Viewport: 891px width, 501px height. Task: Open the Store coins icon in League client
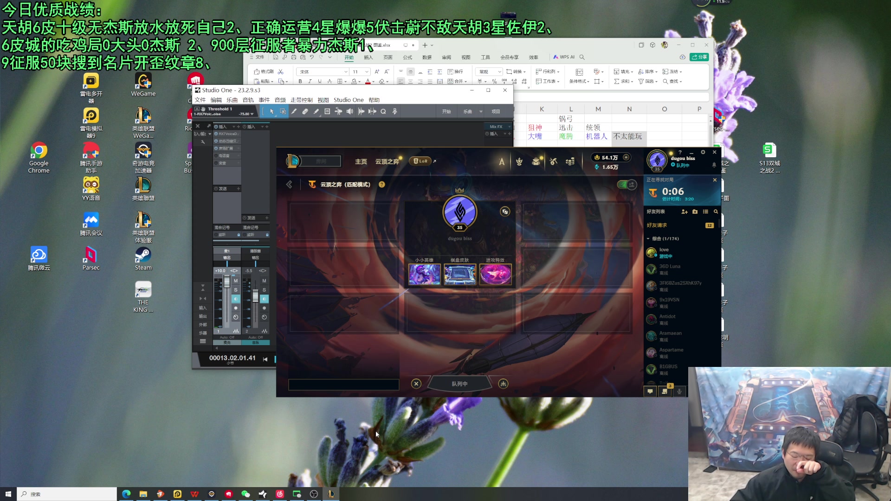point(570,161)
